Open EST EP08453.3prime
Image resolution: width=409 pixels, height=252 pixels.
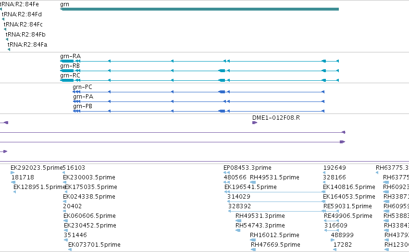pos(248,168)
